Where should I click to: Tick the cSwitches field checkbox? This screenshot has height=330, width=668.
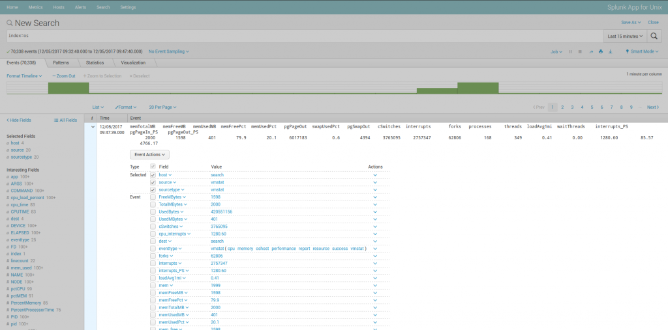click(x=153, y=226)
